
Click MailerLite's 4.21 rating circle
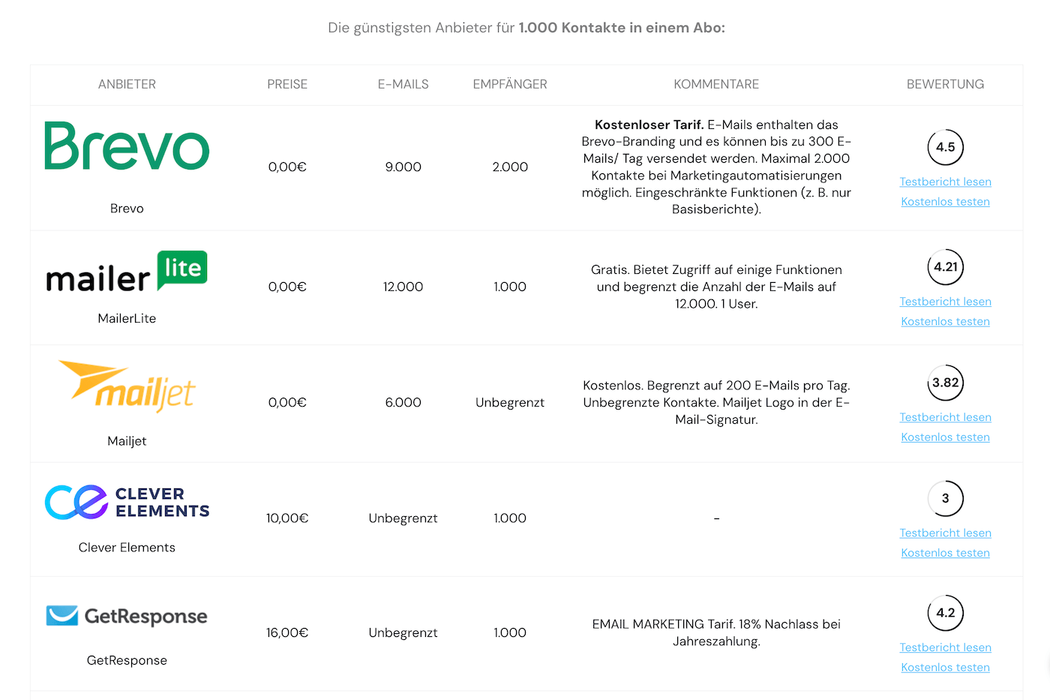pos(945,267)
